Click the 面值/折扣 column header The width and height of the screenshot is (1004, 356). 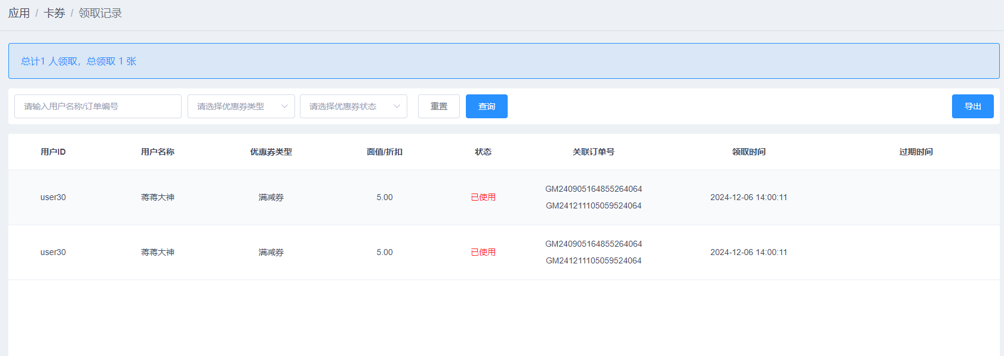click(385, 152)
